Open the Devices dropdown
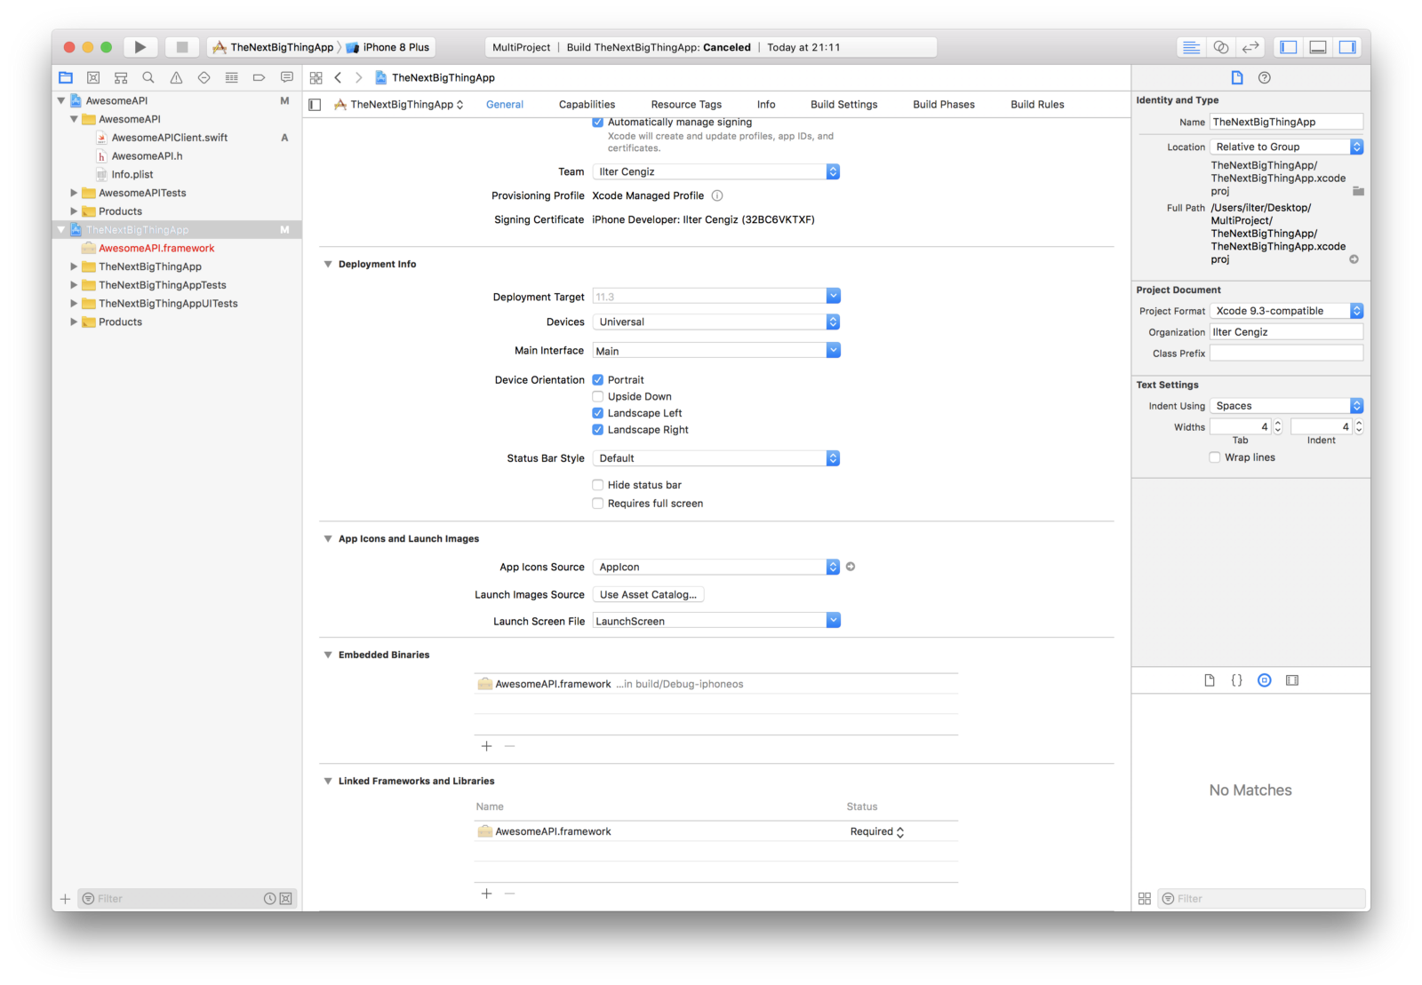 pyautogui.click(x=715, y=322)
